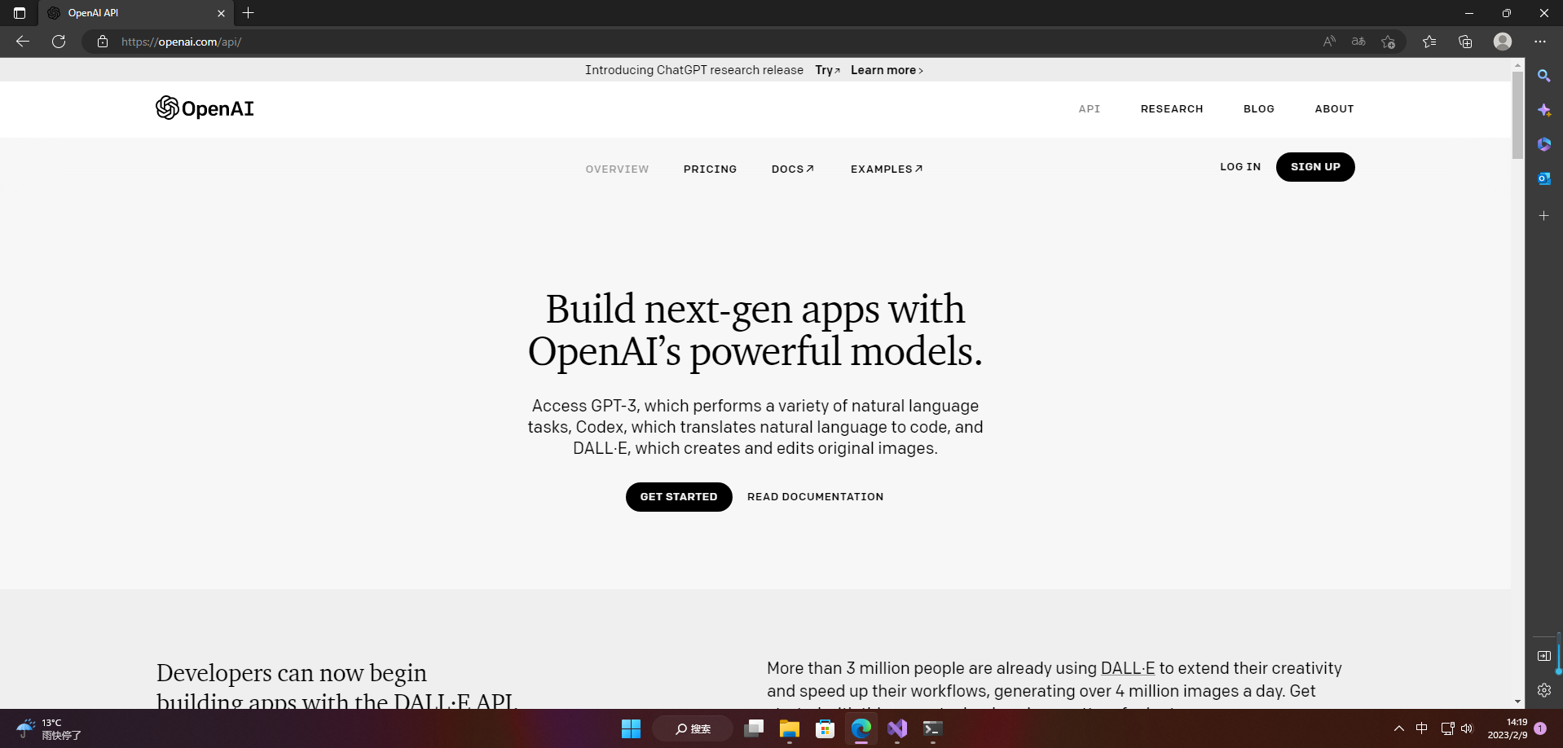The image size is (1563, 748).
Task: Open the DOCS external link
Action: tap(793, 169)
